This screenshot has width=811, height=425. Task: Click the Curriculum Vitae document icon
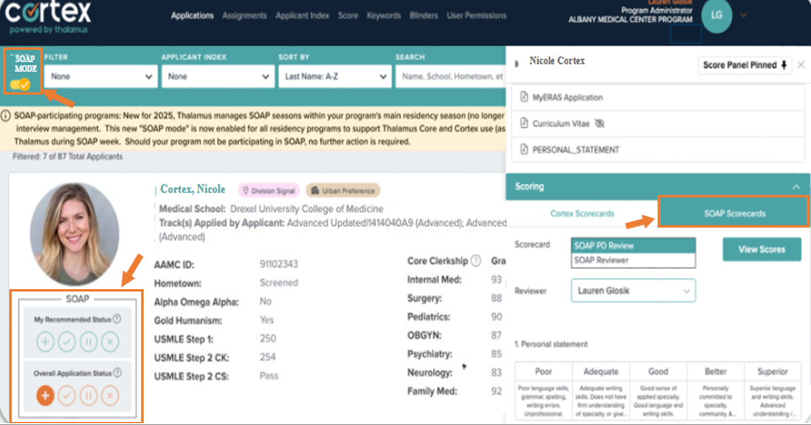point(524,124)
